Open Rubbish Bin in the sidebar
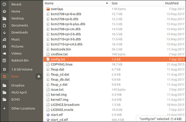Screen dimensions: 186x122 pos(20,60)
